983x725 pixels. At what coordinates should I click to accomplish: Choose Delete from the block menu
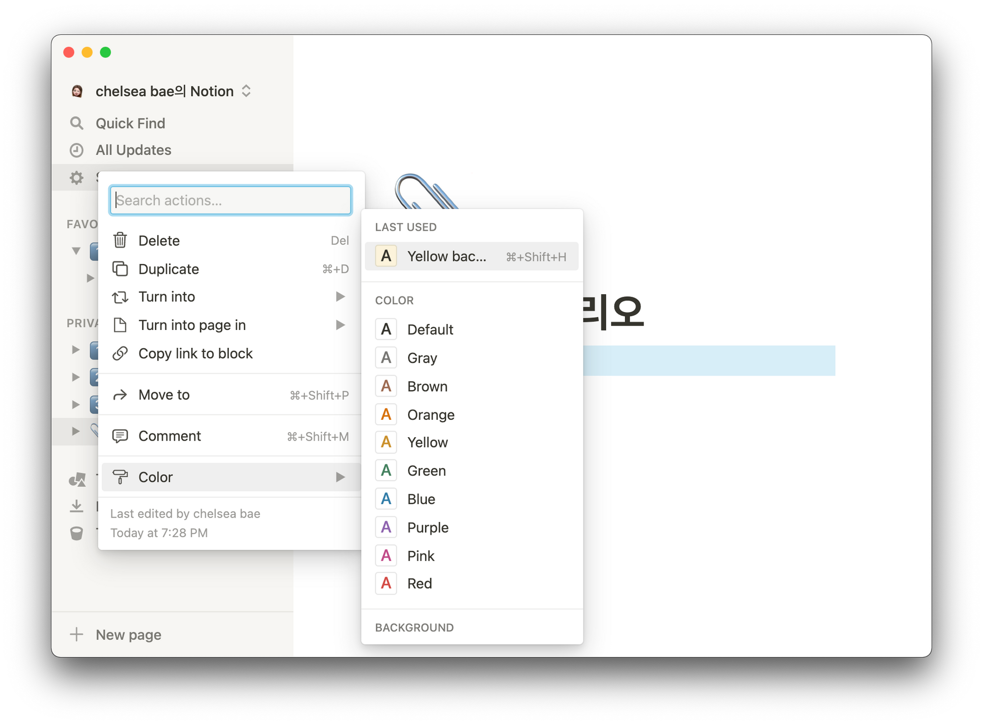pyautogui.click(x=231, y=241)
